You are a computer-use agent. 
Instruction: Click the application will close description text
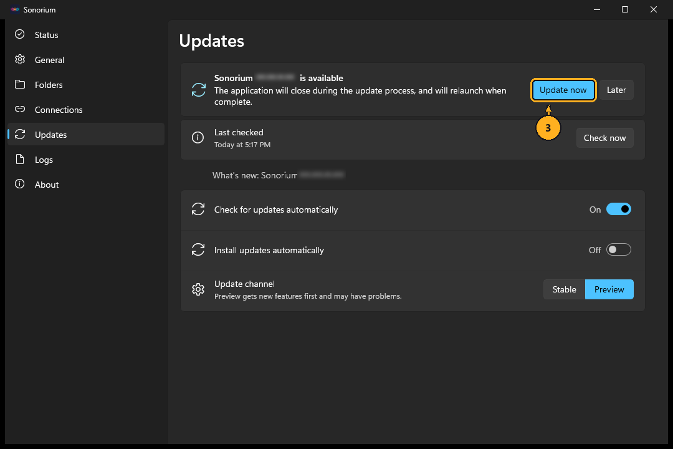[360, 96]
